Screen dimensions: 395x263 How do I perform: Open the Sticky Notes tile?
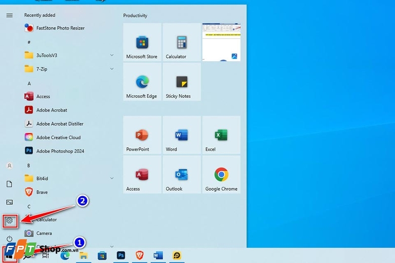(182, 82)
